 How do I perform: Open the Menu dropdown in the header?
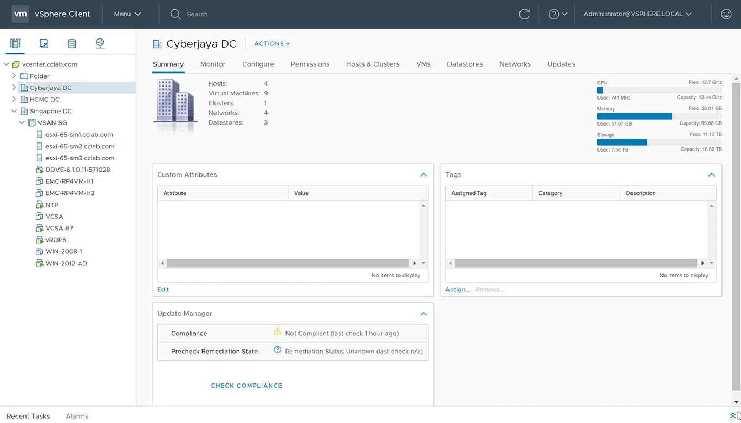127,14
